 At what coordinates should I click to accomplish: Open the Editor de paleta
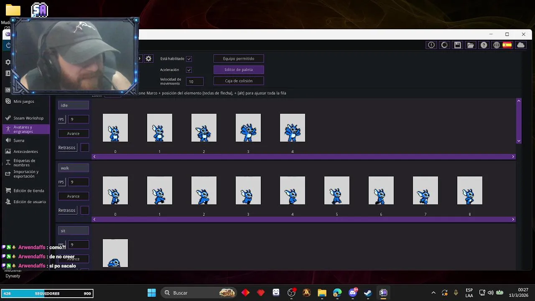point(239,70)
